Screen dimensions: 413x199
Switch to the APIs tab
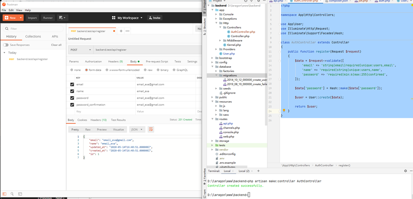pyautogui.click(x=55, y=37)
